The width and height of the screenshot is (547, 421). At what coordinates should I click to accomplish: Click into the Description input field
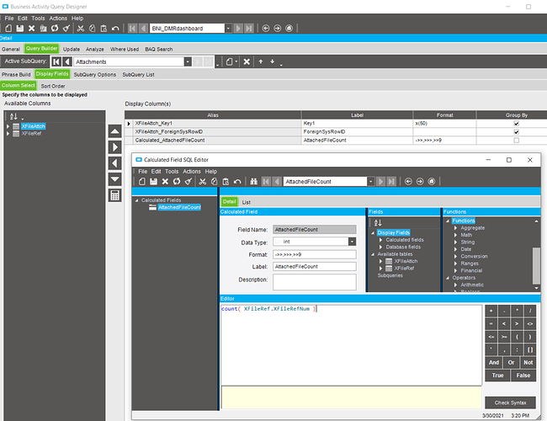[x=314, y=280]
